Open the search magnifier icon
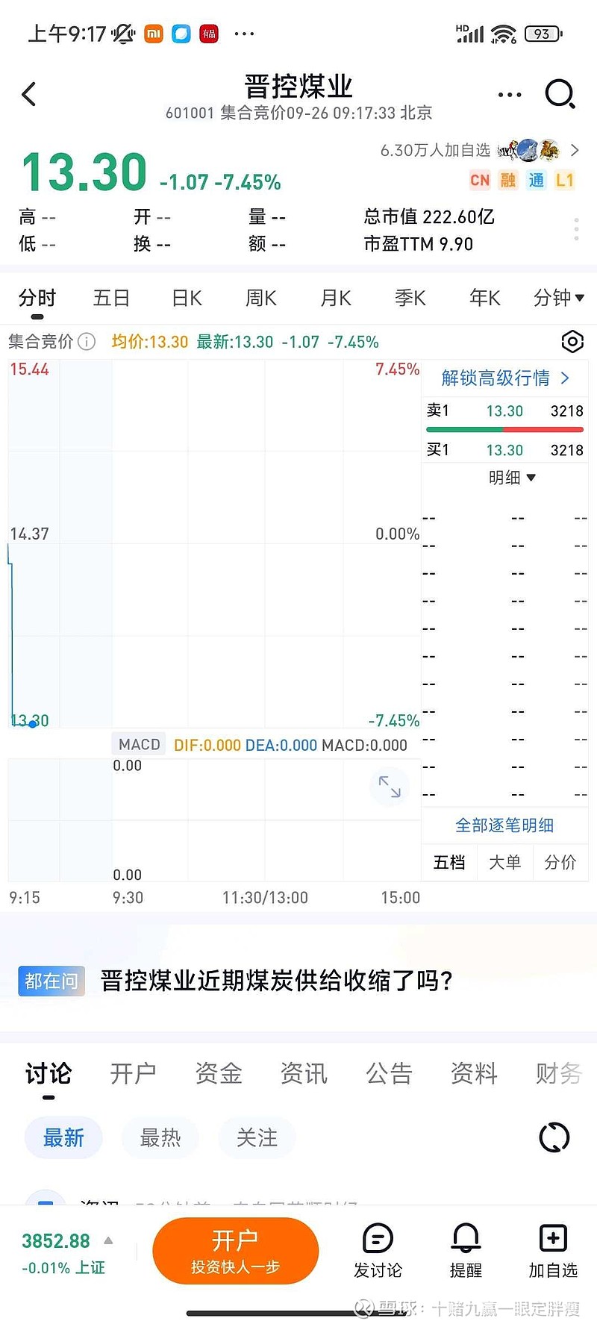 pyautogui.click(x=560, y=94)
